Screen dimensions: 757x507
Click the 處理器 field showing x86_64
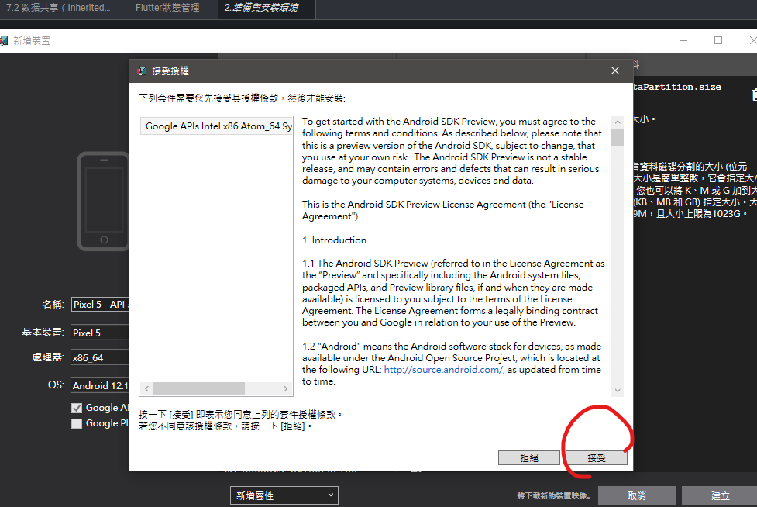[x=100, y=358]
